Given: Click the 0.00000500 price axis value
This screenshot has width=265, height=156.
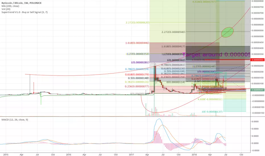Looking at the screenshot, I should (258, 36).
